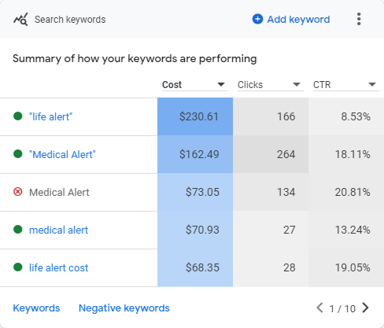Click the removed Medical Alert keyword text
The height and width of the screenshot is (328, 384).
[x=59, y=192]
